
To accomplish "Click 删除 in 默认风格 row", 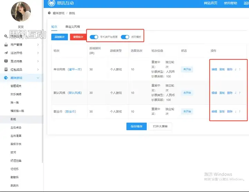I will coord(230,93).
